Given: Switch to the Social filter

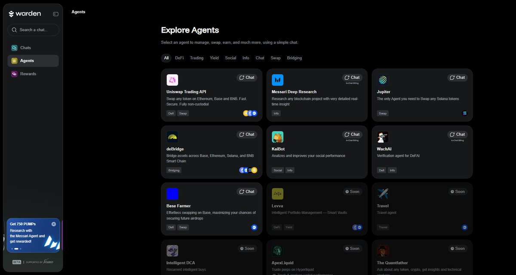Looking at the screenshot, I should coord(230,58).
